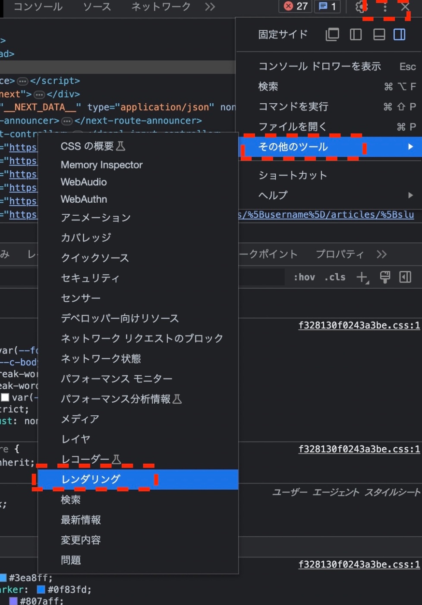Open ショートカット menu item
The width and height of the screenshot is (422, 605).
click(329, 175)
